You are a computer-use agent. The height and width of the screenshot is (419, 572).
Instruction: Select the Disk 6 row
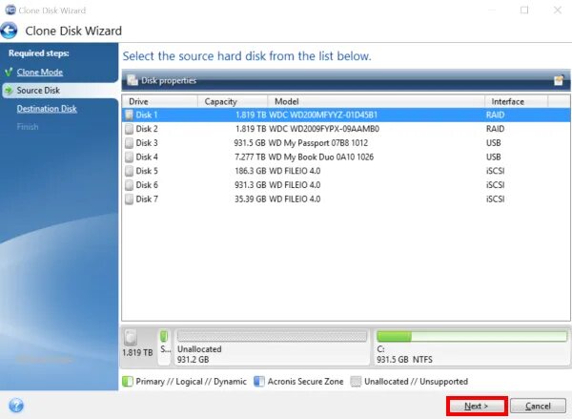[346, 185]
